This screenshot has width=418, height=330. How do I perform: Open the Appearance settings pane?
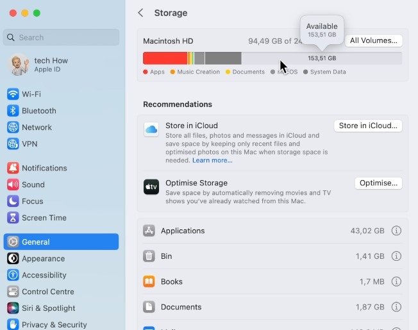coord(61,258)
